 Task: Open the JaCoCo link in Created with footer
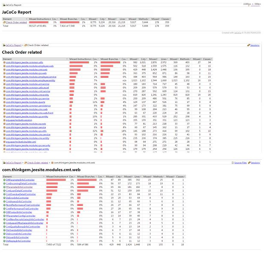pos(238,33)
